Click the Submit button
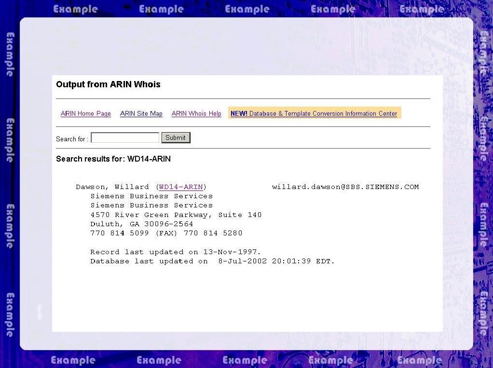The width and height of the screenshot is (493, 368). [176, 137]
